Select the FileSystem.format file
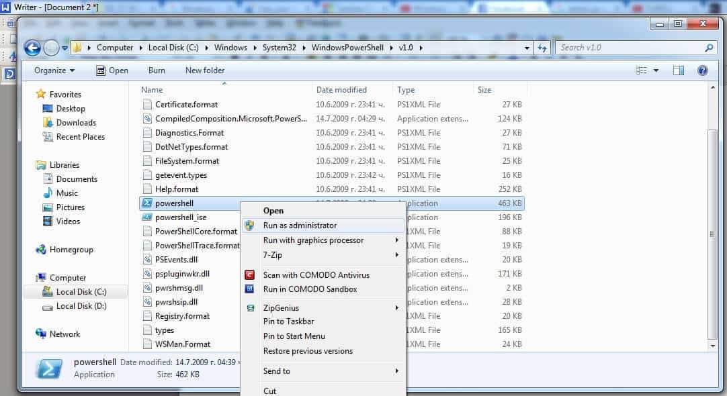Viewport: 727px width, 396px height. click(187, 161)
